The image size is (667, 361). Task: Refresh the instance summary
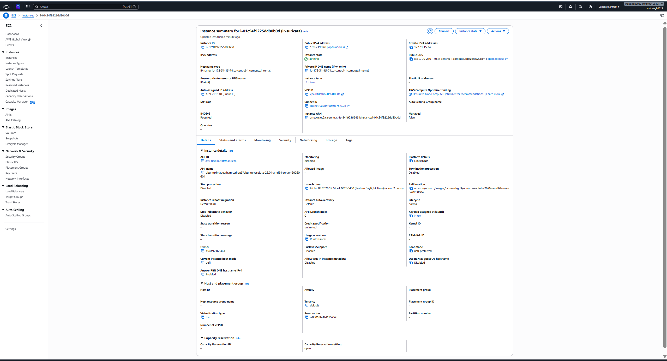[x=430, y=31]
